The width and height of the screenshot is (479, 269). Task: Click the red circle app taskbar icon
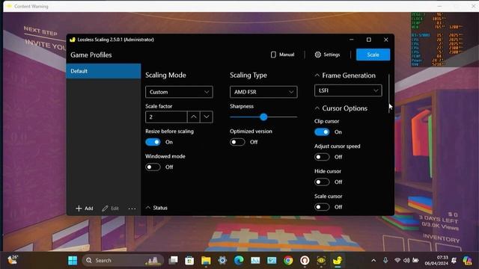point(305,261)
